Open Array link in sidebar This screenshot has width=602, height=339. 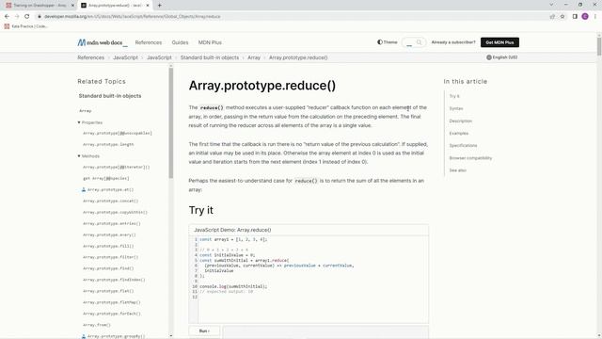86,111
